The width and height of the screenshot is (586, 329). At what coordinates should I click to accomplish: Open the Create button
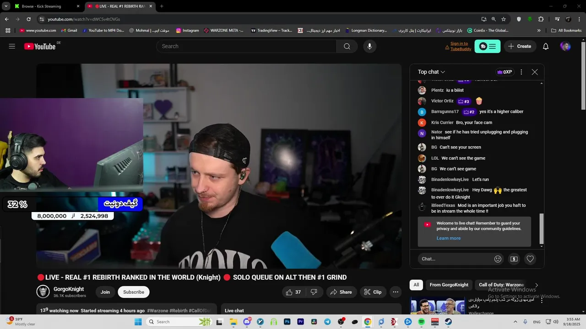520,46
